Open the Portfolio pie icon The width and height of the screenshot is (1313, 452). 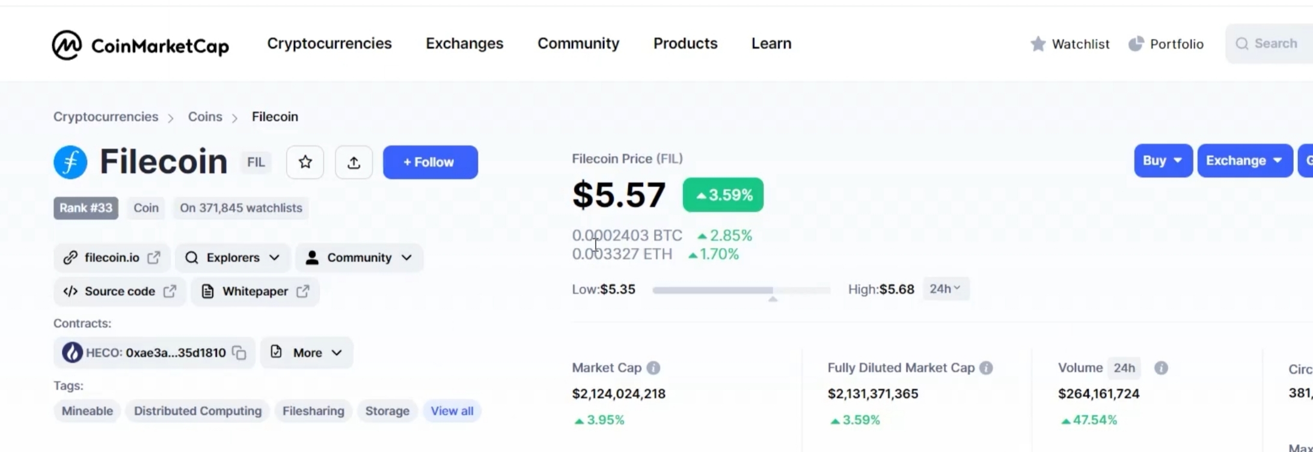coord(1136,44)
